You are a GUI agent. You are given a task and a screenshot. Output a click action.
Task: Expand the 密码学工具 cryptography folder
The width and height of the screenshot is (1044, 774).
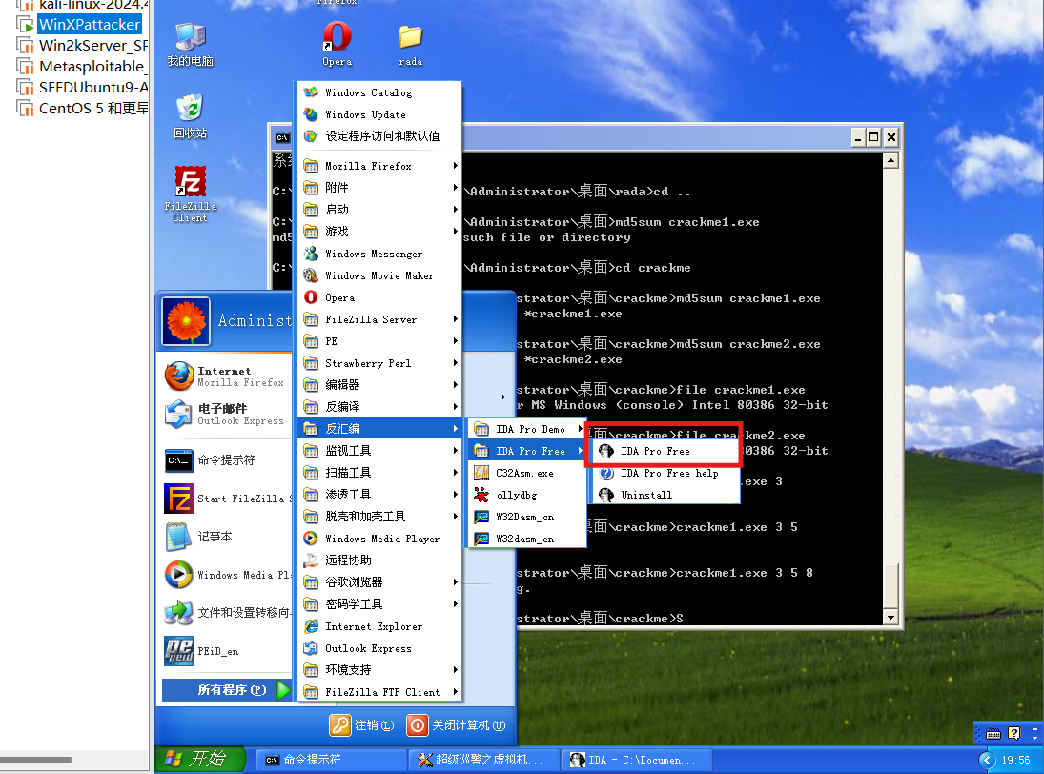pos(379,604)
